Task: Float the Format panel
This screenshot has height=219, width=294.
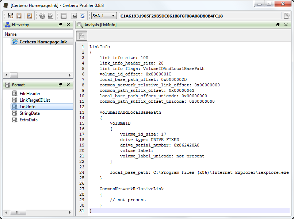Action: click(60, 85)
